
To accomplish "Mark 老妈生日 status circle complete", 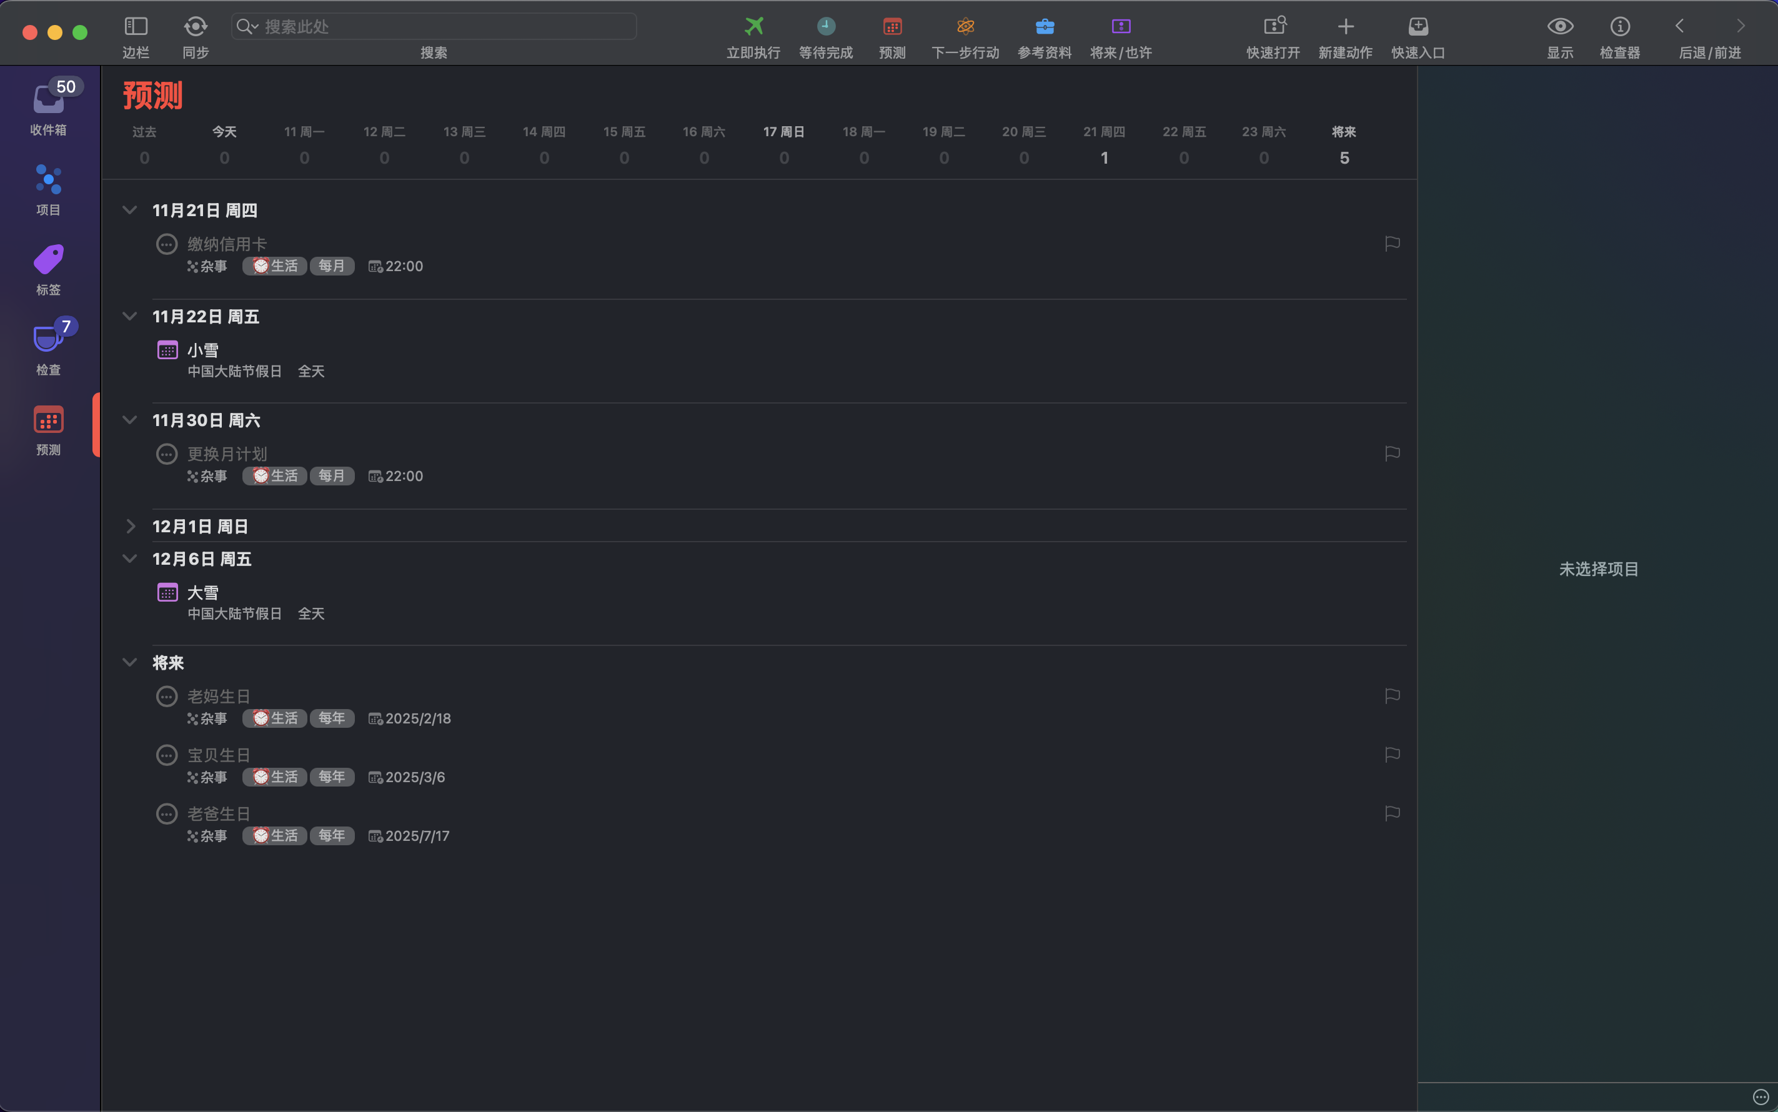I will click(167, 696).
